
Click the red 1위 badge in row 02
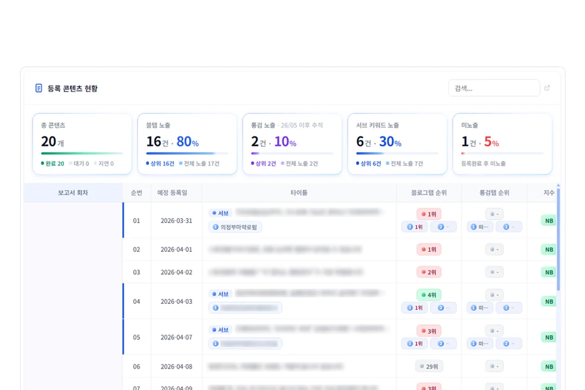[x=428, y=249]
